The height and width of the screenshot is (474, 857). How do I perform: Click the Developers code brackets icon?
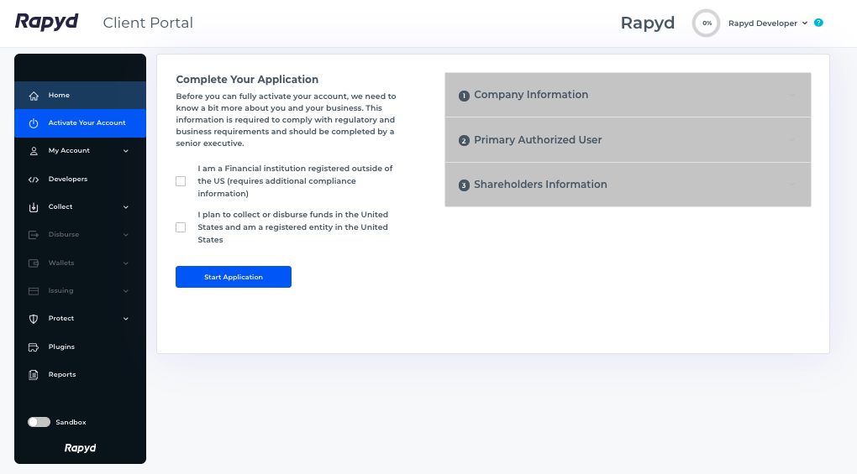[34, 180]
